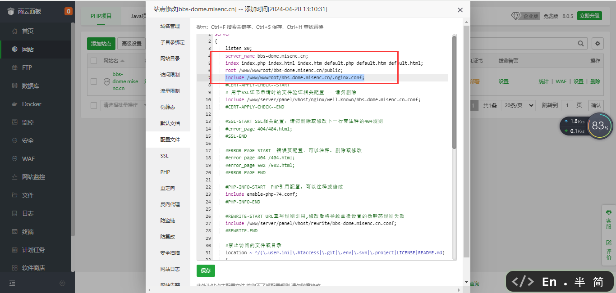This screenshot has height=293, width=616.
Task: Close the 站点修改 dialog
Action: click(460, 10)
